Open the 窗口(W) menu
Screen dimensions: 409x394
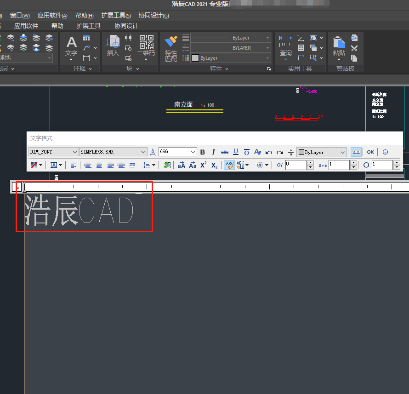click(x=20, y=16)
